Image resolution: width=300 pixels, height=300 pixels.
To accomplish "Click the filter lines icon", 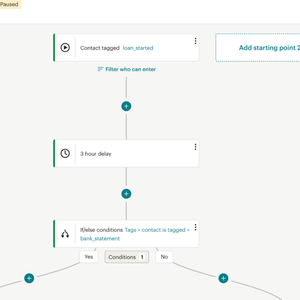I will [100, 69].
